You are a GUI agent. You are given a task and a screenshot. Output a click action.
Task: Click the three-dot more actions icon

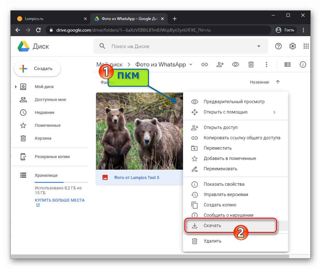click(267, 65)
